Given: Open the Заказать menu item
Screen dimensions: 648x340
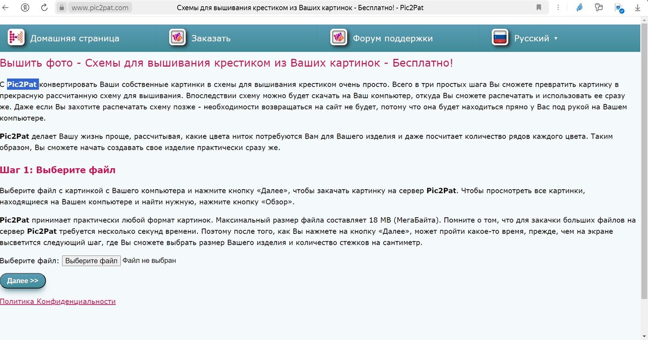Looking at the screenshot, I should (211, 38).
